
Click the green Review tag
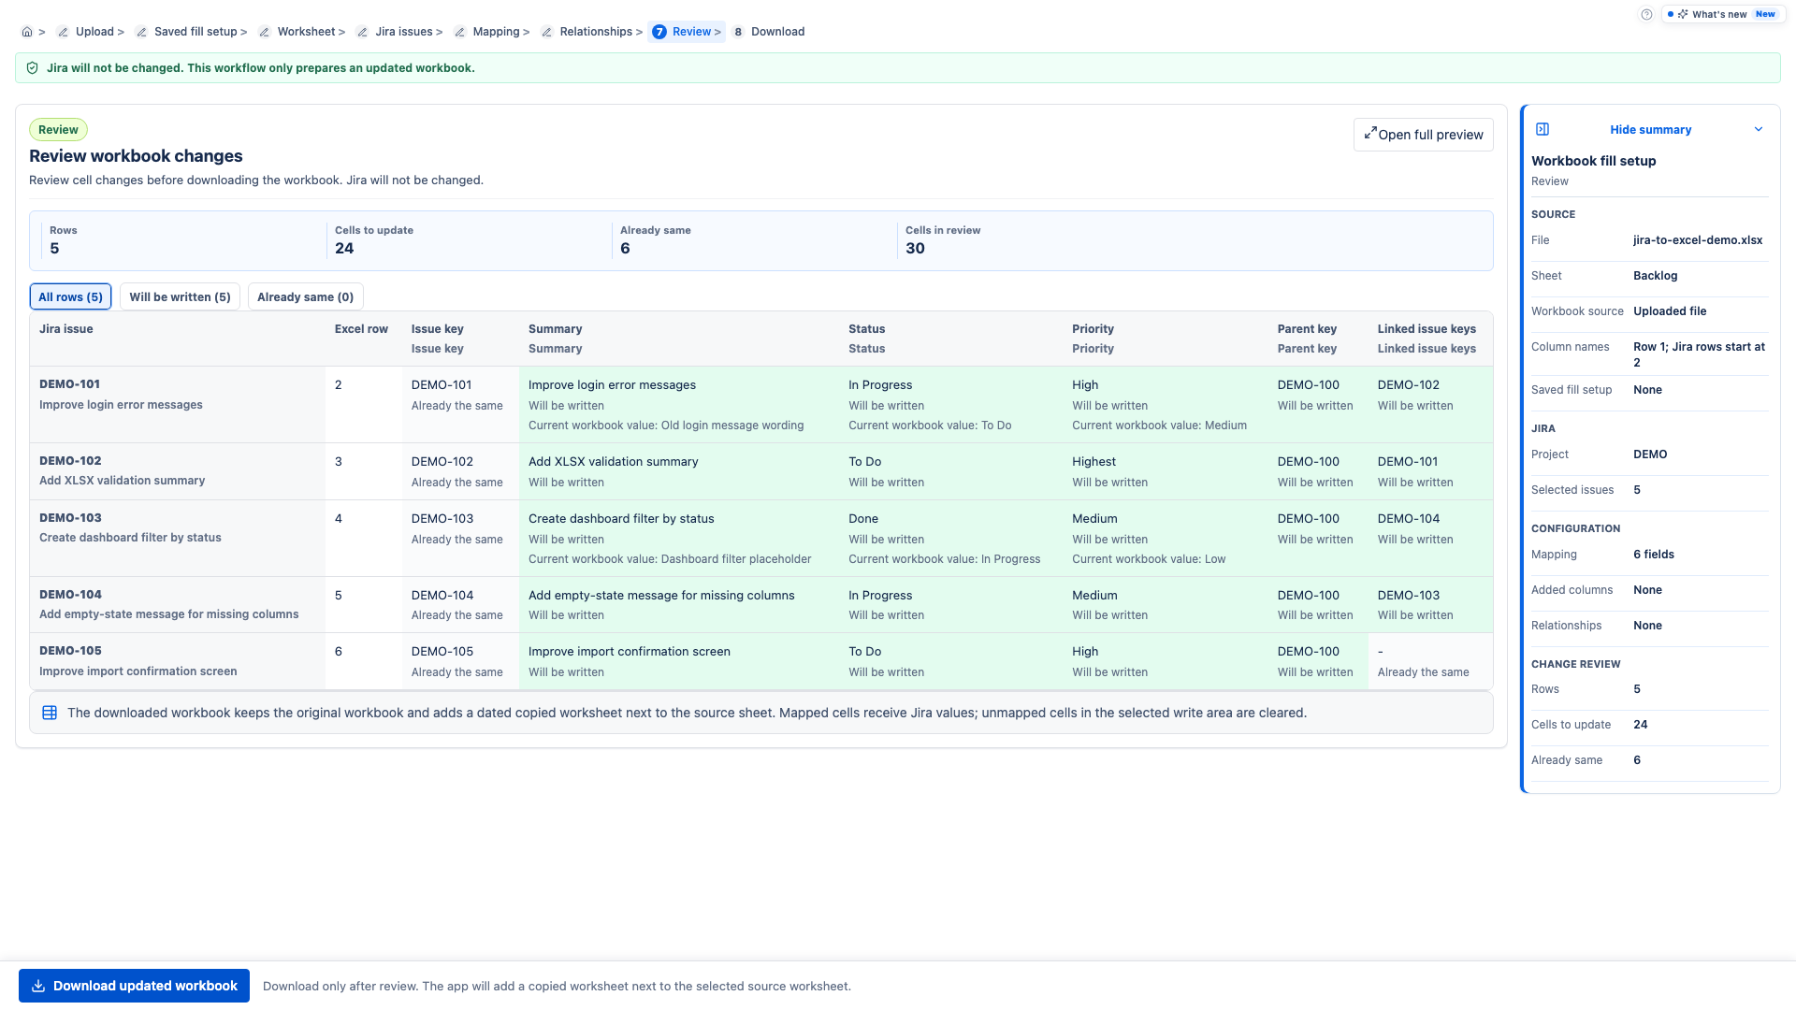click(58, 130)
